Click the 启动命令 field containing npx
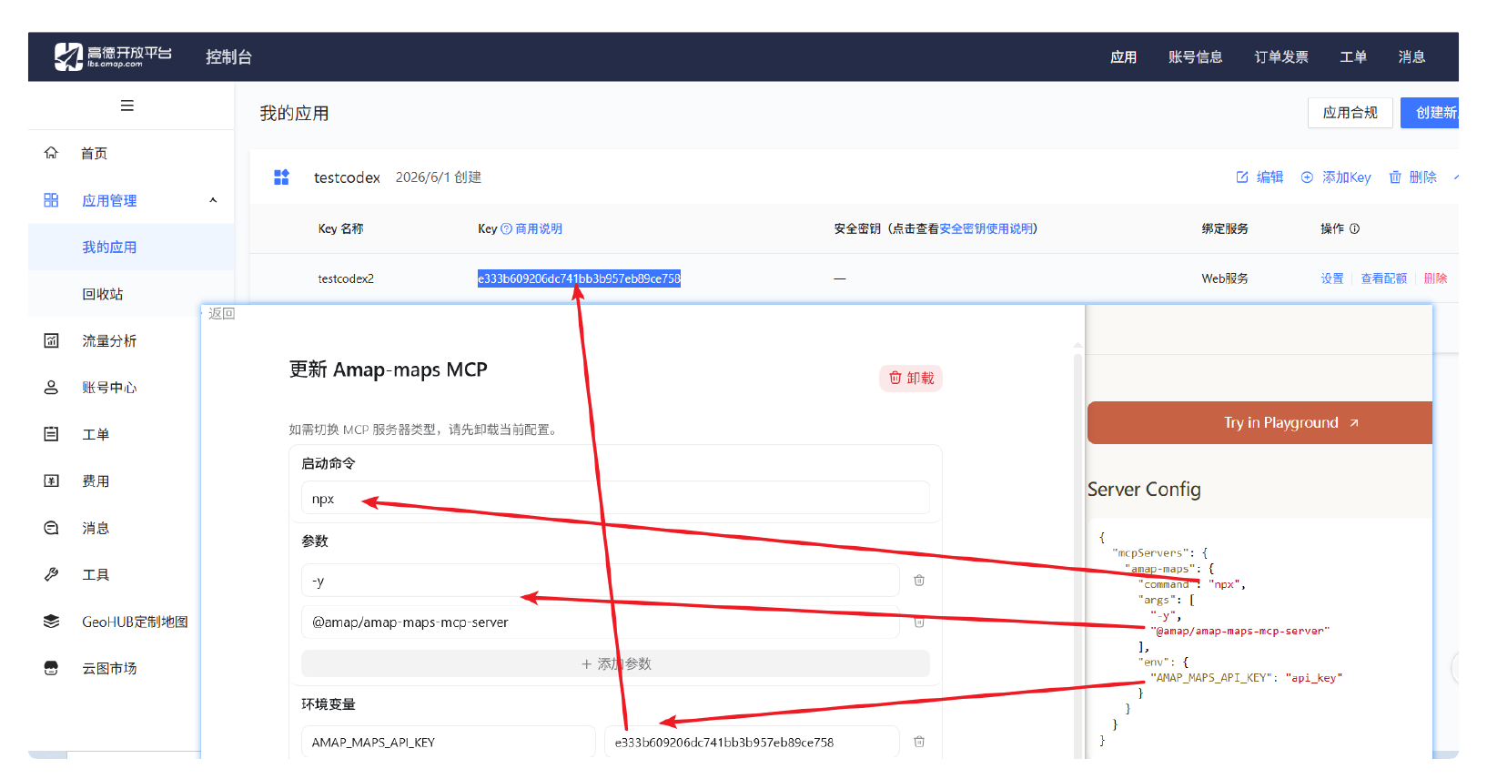Image resolution: width=1487 pixels, height=779 pixels. (615, 499)
